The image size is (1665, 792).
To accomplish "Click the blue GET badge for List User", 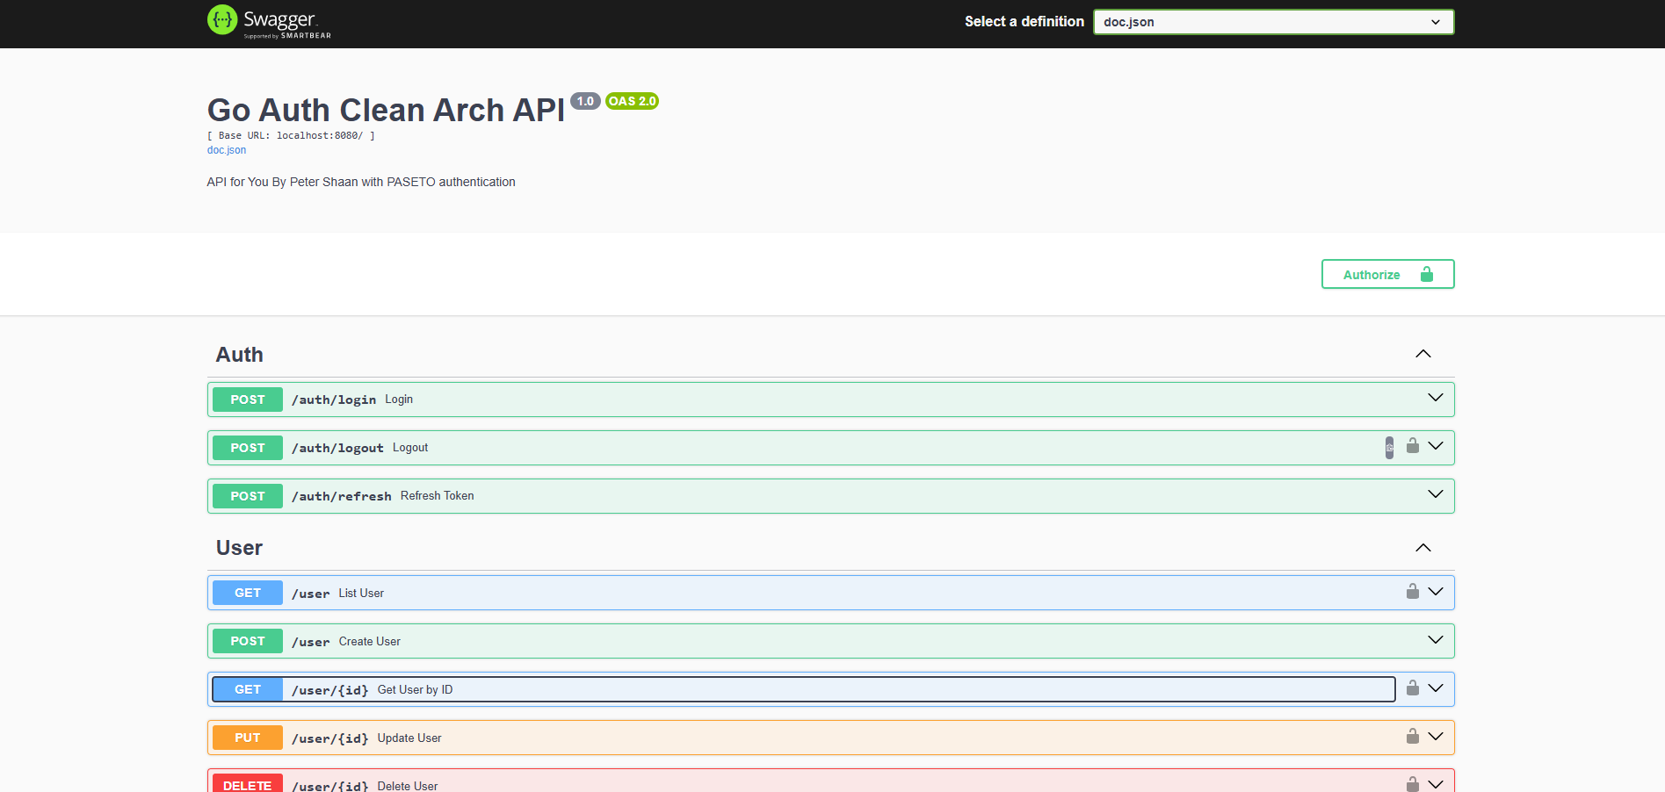I will pos(248,593).
